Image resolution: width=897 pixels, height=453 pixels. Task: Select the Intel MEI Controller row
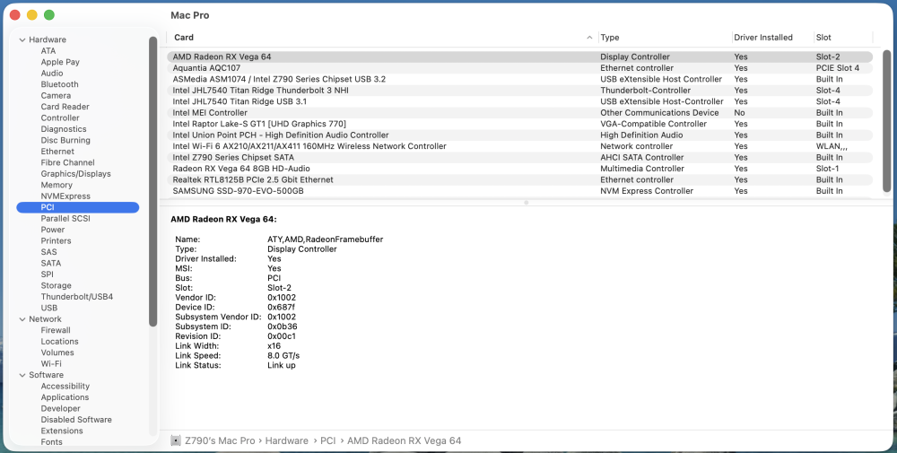[519, 113]
